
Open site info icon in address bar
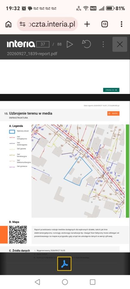(22, 24)
